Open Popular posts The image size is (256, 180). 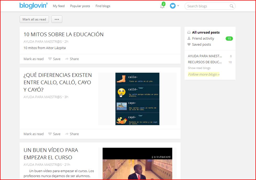(x=80, y=6)
